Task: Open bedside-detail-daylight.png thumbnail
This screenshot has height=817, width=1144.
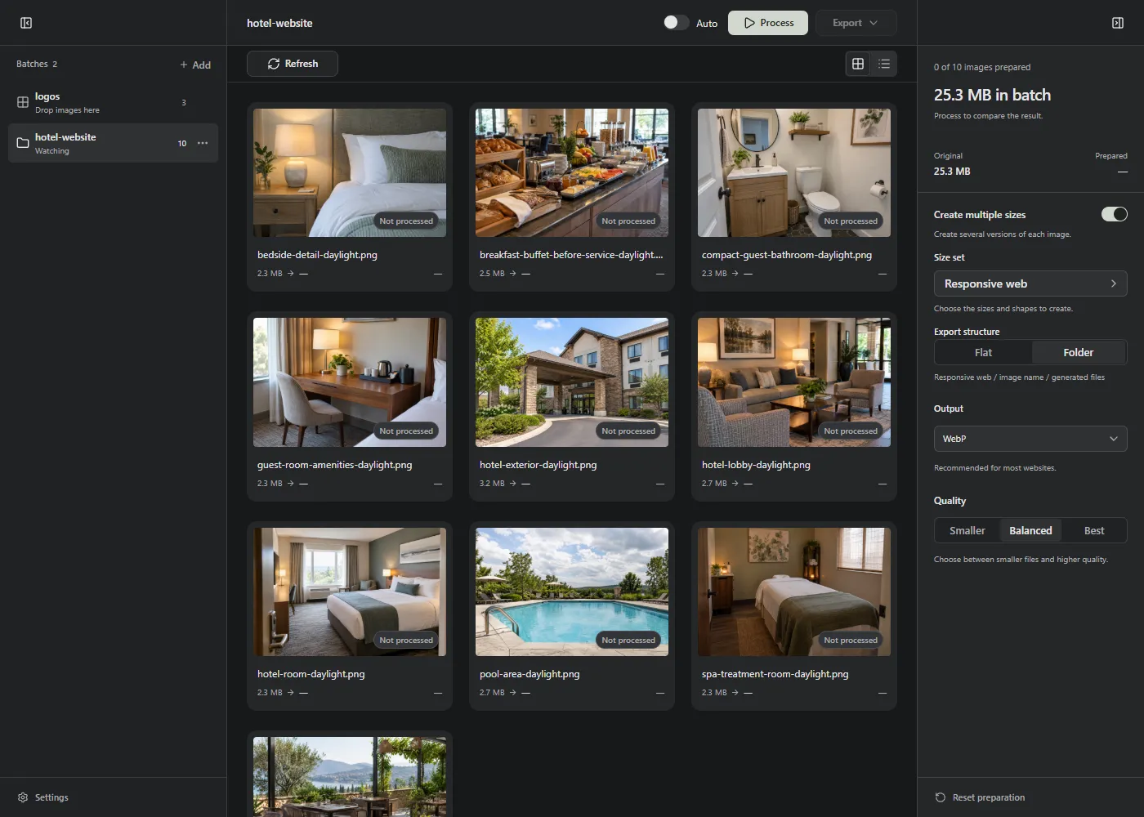Action: click(x=350, y=172)
